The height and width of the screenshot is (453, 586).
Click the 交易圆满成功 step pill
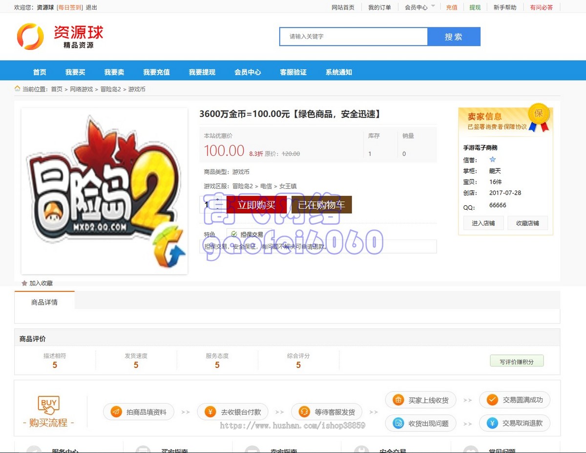(x=515, y=400)
